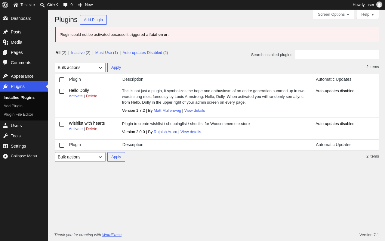385x241 pixels.
Task: Open Matt Mullenweg author link
Action: pos(167,111)
